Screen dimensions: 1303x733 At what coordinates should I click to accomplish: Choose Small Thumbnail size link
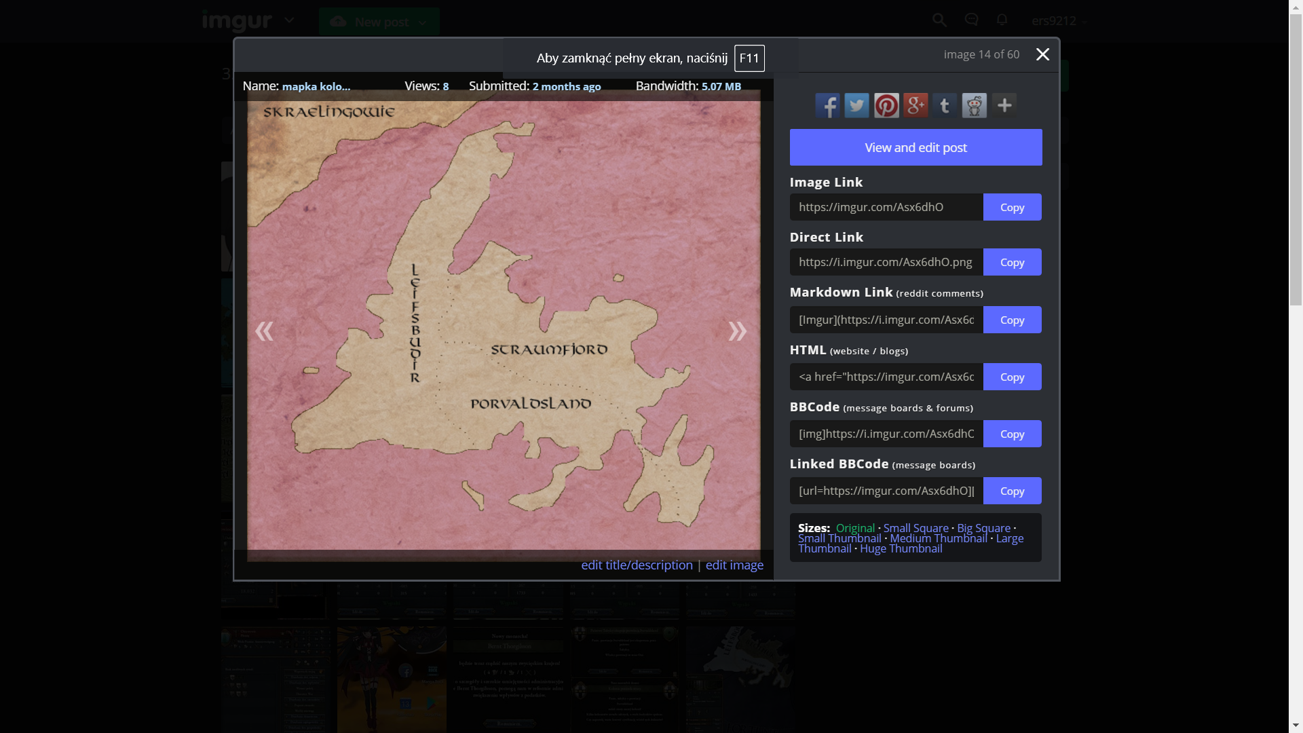839,538
